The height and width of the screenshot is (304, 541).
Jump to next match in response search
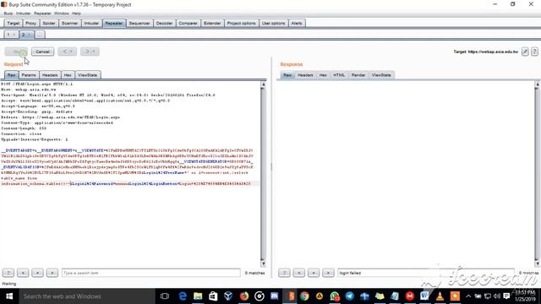pyautogui.click(x=328, y=273)
